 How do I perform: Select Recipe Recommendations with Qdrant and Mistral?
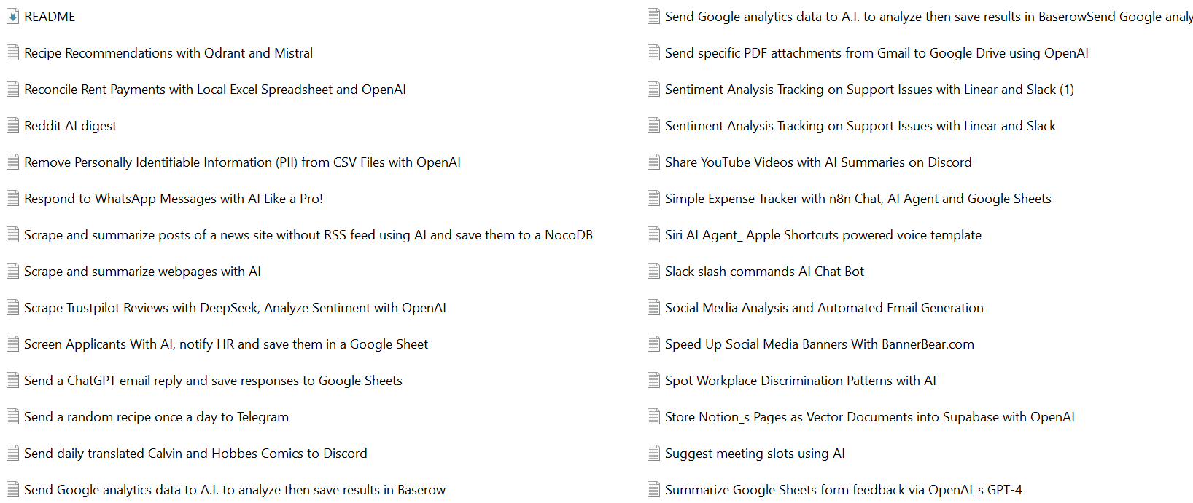pos(168,53)
